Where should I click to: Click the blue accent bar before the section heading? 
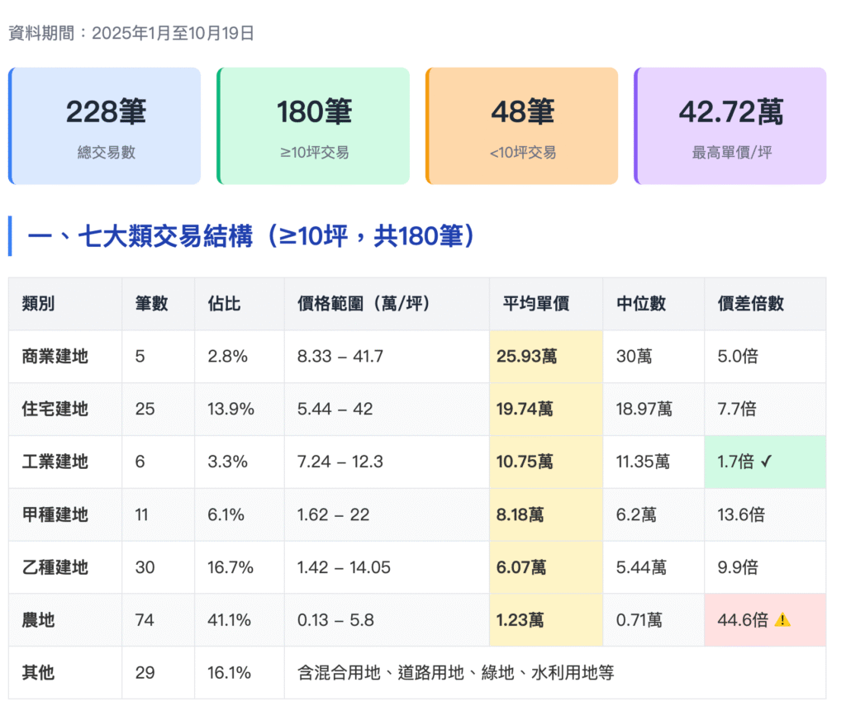[11, 235]
